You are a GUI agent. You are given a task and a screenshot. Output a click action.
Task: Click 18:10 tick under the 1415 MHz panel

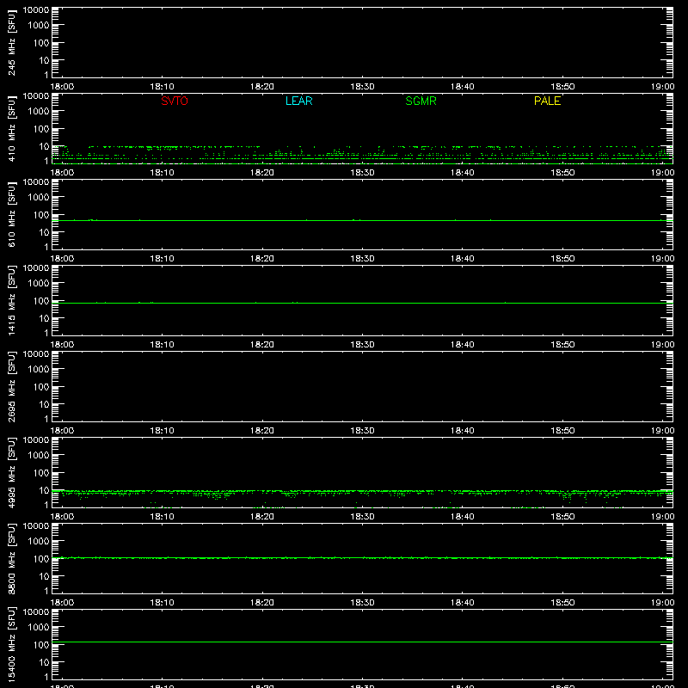[x=162, y=345]
